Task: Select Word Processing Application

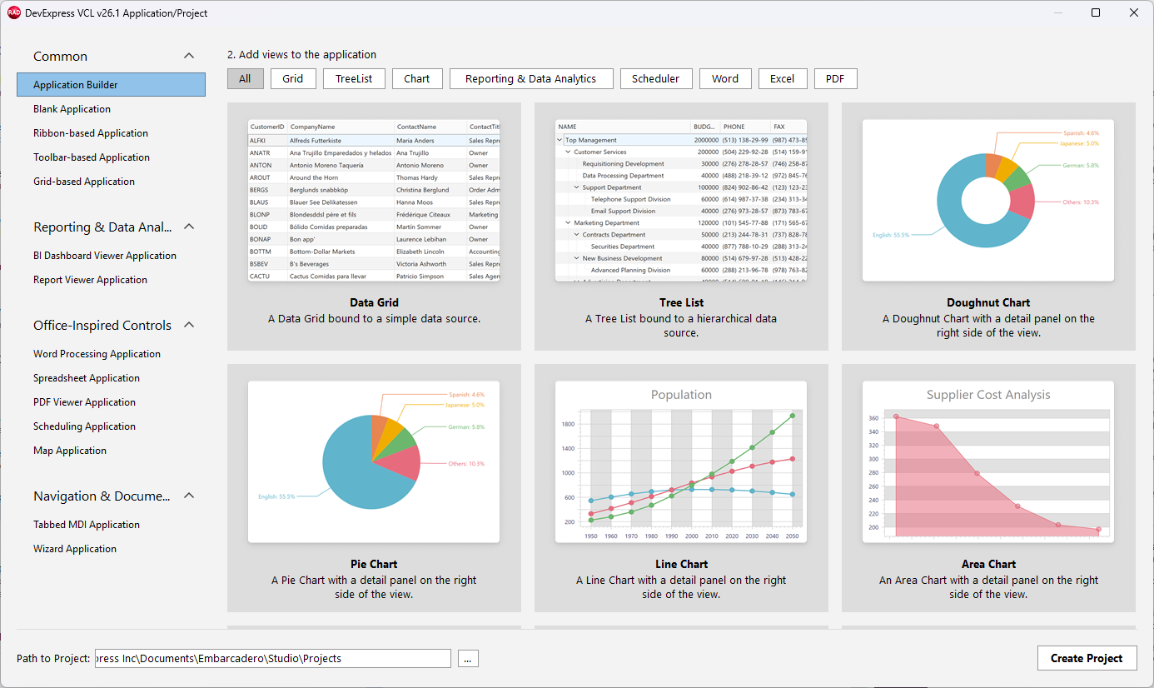Action: point(111,354)
